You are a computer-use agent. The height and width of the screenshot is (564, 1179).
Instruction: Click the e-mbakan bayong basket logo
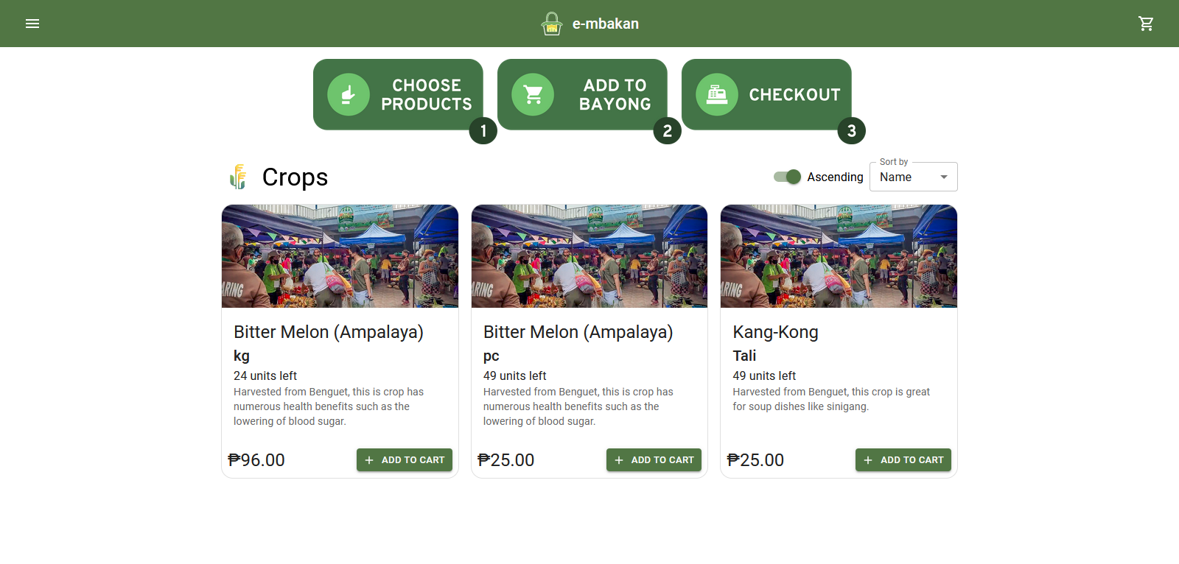[551, 23]
